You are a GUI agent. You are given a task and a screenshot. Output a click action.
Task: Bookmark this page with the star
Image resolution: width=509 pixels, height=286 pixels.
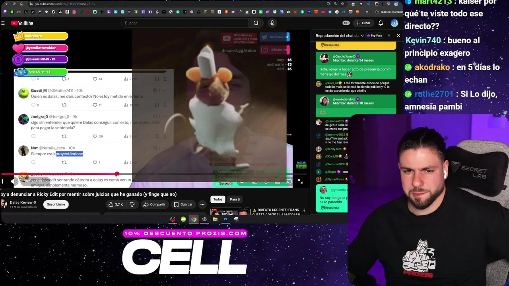(342, 4)
